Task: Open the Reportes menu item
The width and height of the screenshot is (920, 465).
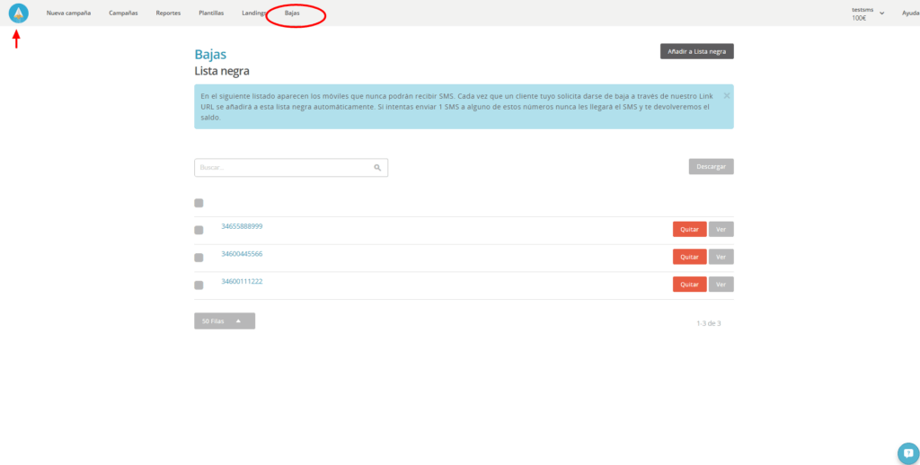Action: click(x=168, y=13)
